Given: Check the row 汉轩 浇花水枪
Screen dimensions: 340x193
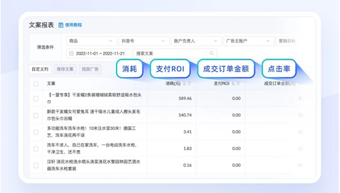Looking at the screenshot, I should (x=36, y=166).
